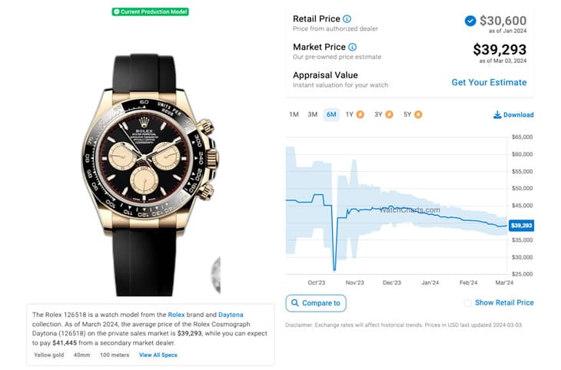This screenshot has height=370, width=561.
Task: Click the $39,293 price marker on the chart
Action: [521, 225]
